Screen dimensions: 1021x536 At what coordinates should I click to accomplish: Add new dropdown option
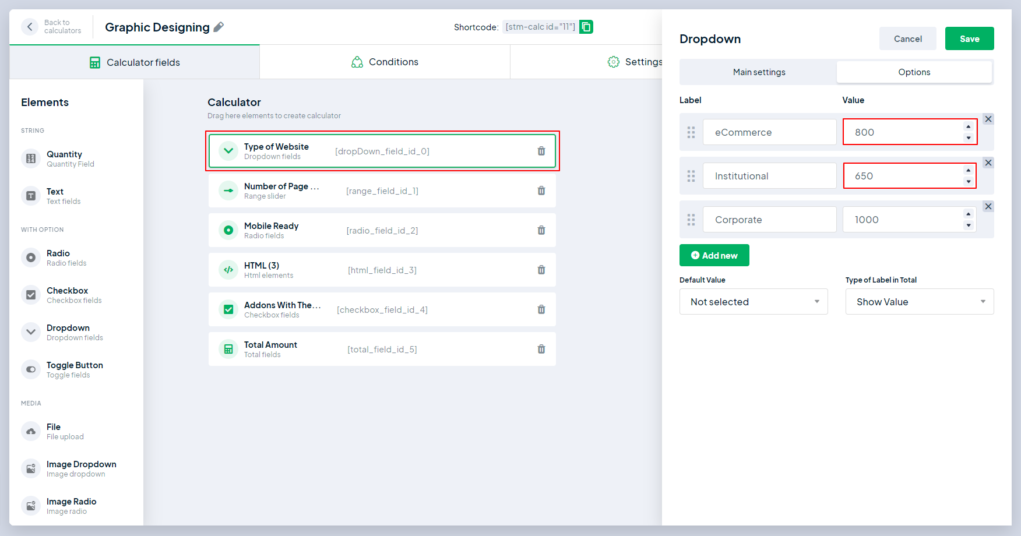[x=714, y=255]
